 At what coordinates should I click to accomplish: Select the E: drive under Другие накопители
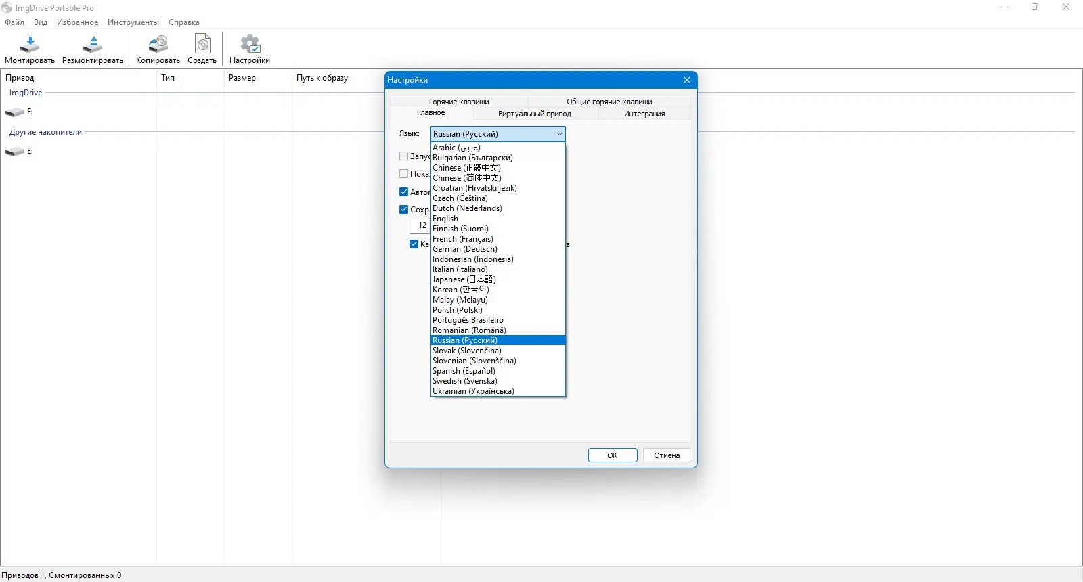(14, 152)
